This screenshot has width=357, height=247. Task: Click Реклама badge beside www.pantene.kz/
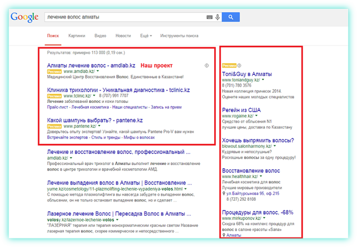click(55, 126)
